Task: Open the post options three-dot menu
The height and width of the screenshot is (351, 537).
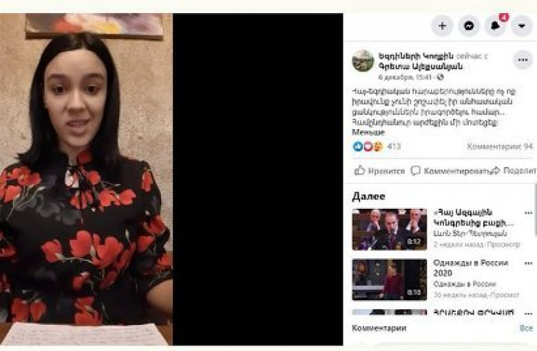Action: click(523, 60)
